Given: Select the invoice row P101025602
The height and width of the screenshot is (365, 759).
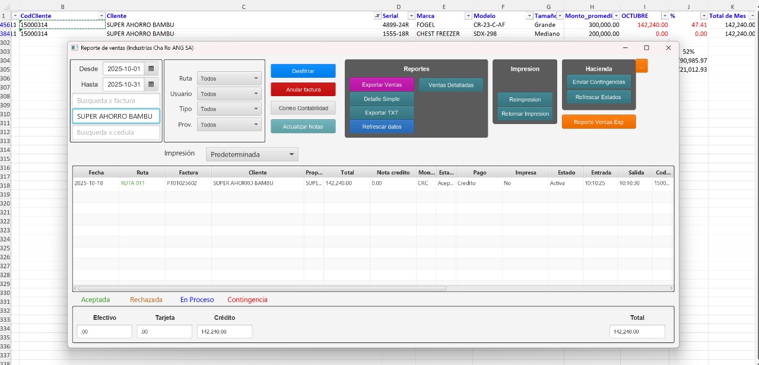Looking at the screenshot, I should tap(189, 183).
